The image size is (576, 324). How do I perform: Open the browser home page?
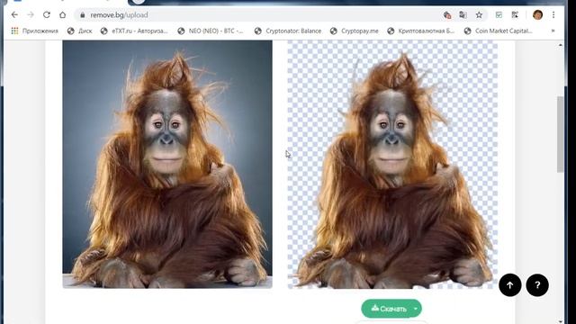63,15
